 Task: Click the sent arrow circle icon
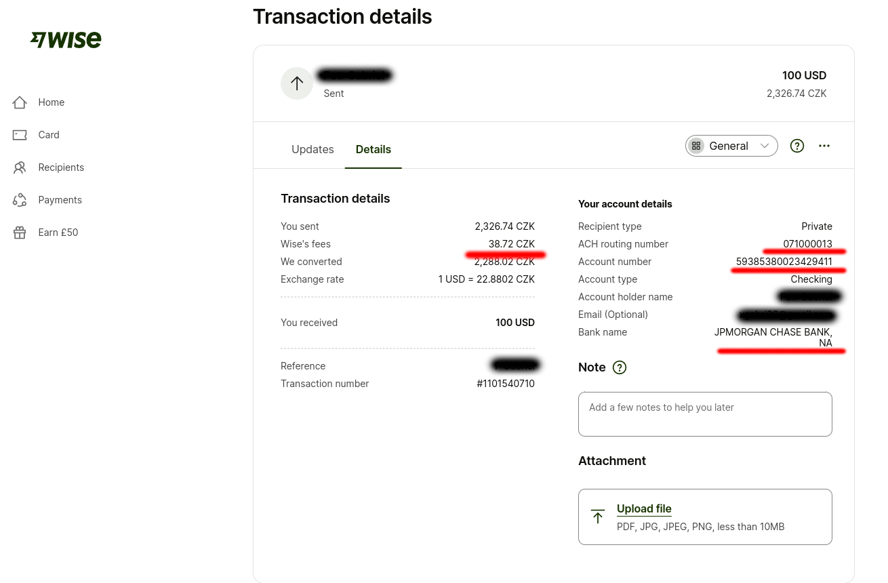pos(297,83)
